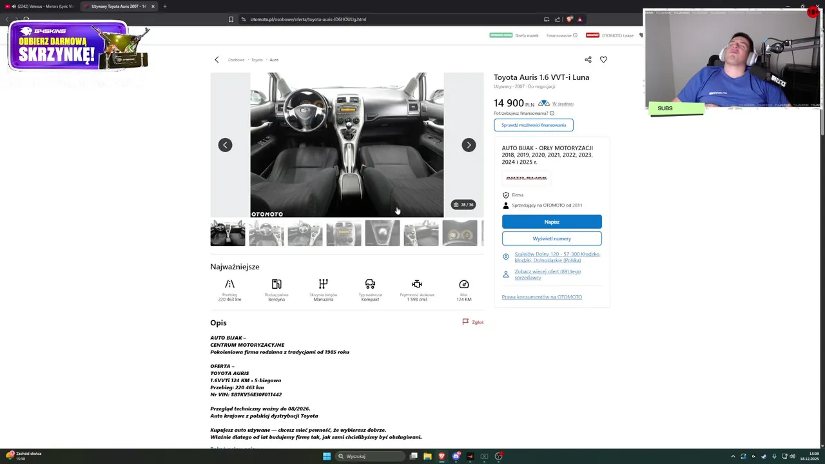Open Brave Shields icon in address bar
The image size is (825, 464).
pyautogui.click(x=569, y=19)
